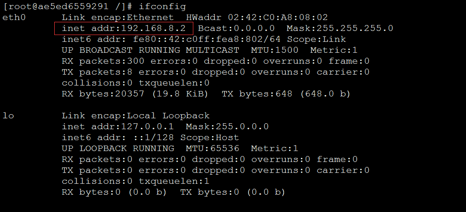The image size is (466, 212).
Task: Click UP BROADCAST RUNNING MULTICAST flags
Action: pos(150,50)
